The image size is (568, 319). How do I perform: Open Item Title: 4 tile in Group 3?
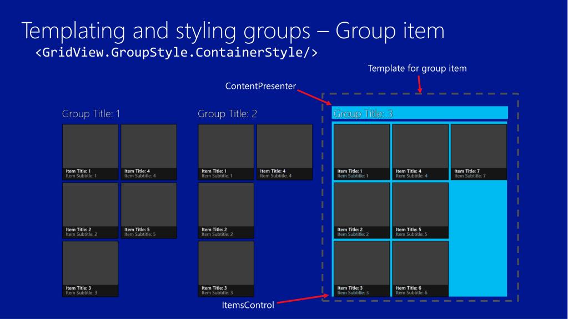420,152
